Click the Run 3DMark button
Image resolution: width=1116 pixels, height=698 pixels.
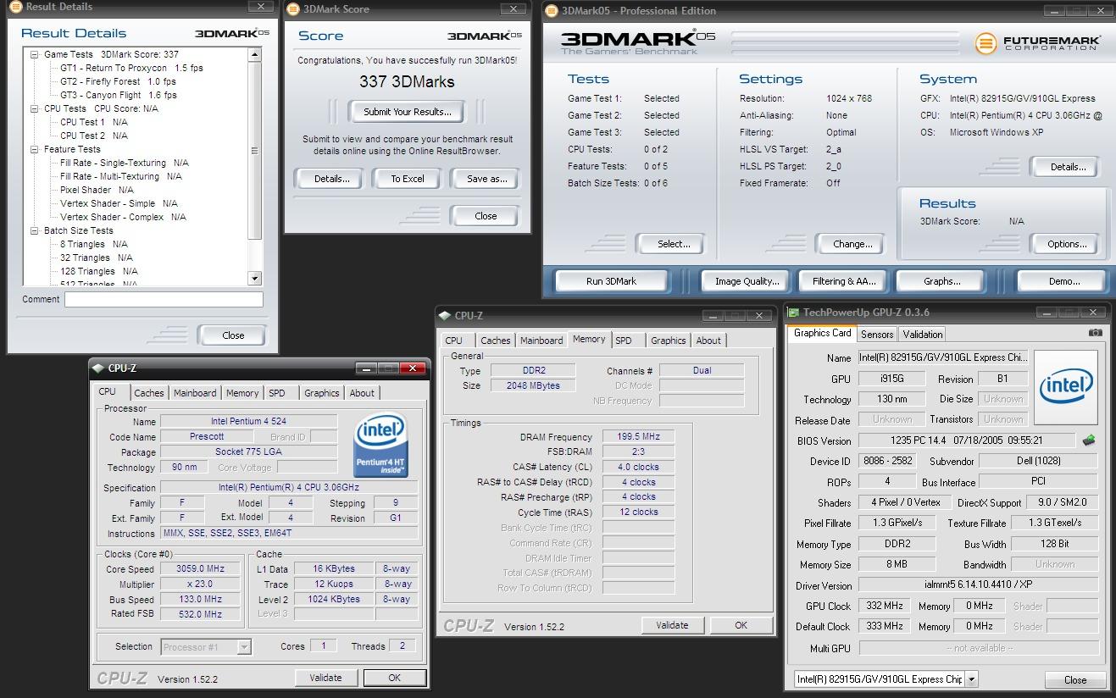point(611,281)
